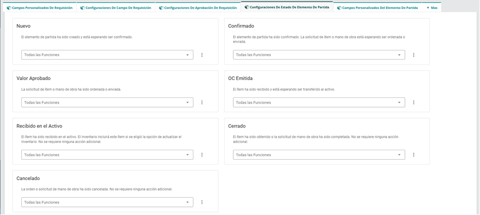Select Configuraciones De Estado De Elemento De Partida tab
The image size is (480, 215).
(287, 7)
